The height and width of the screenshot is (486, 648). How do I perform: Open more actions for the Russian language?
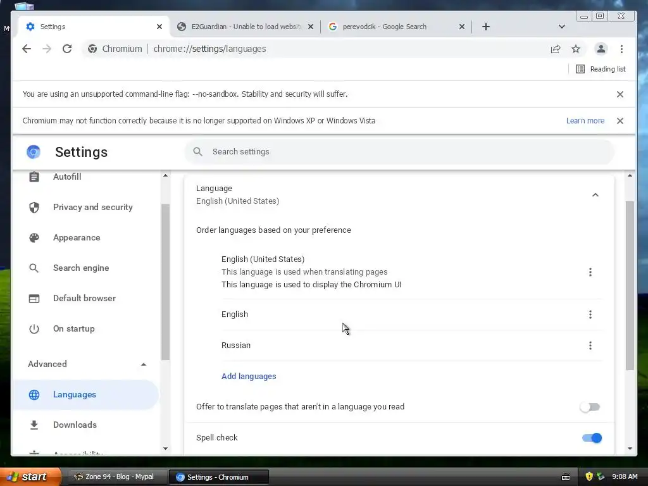coord(590,346)
